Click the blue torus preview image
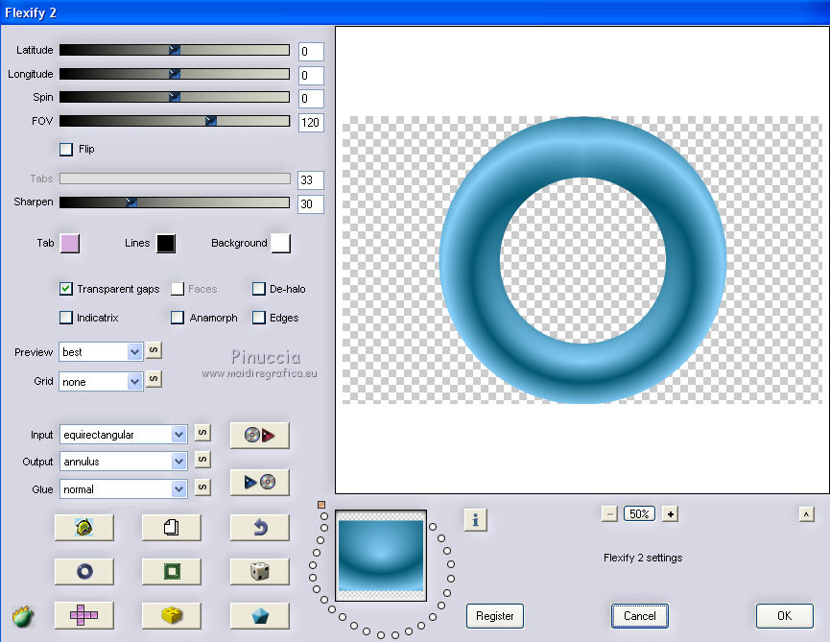This screenshot has height=642, width=830. pos(582,260)
